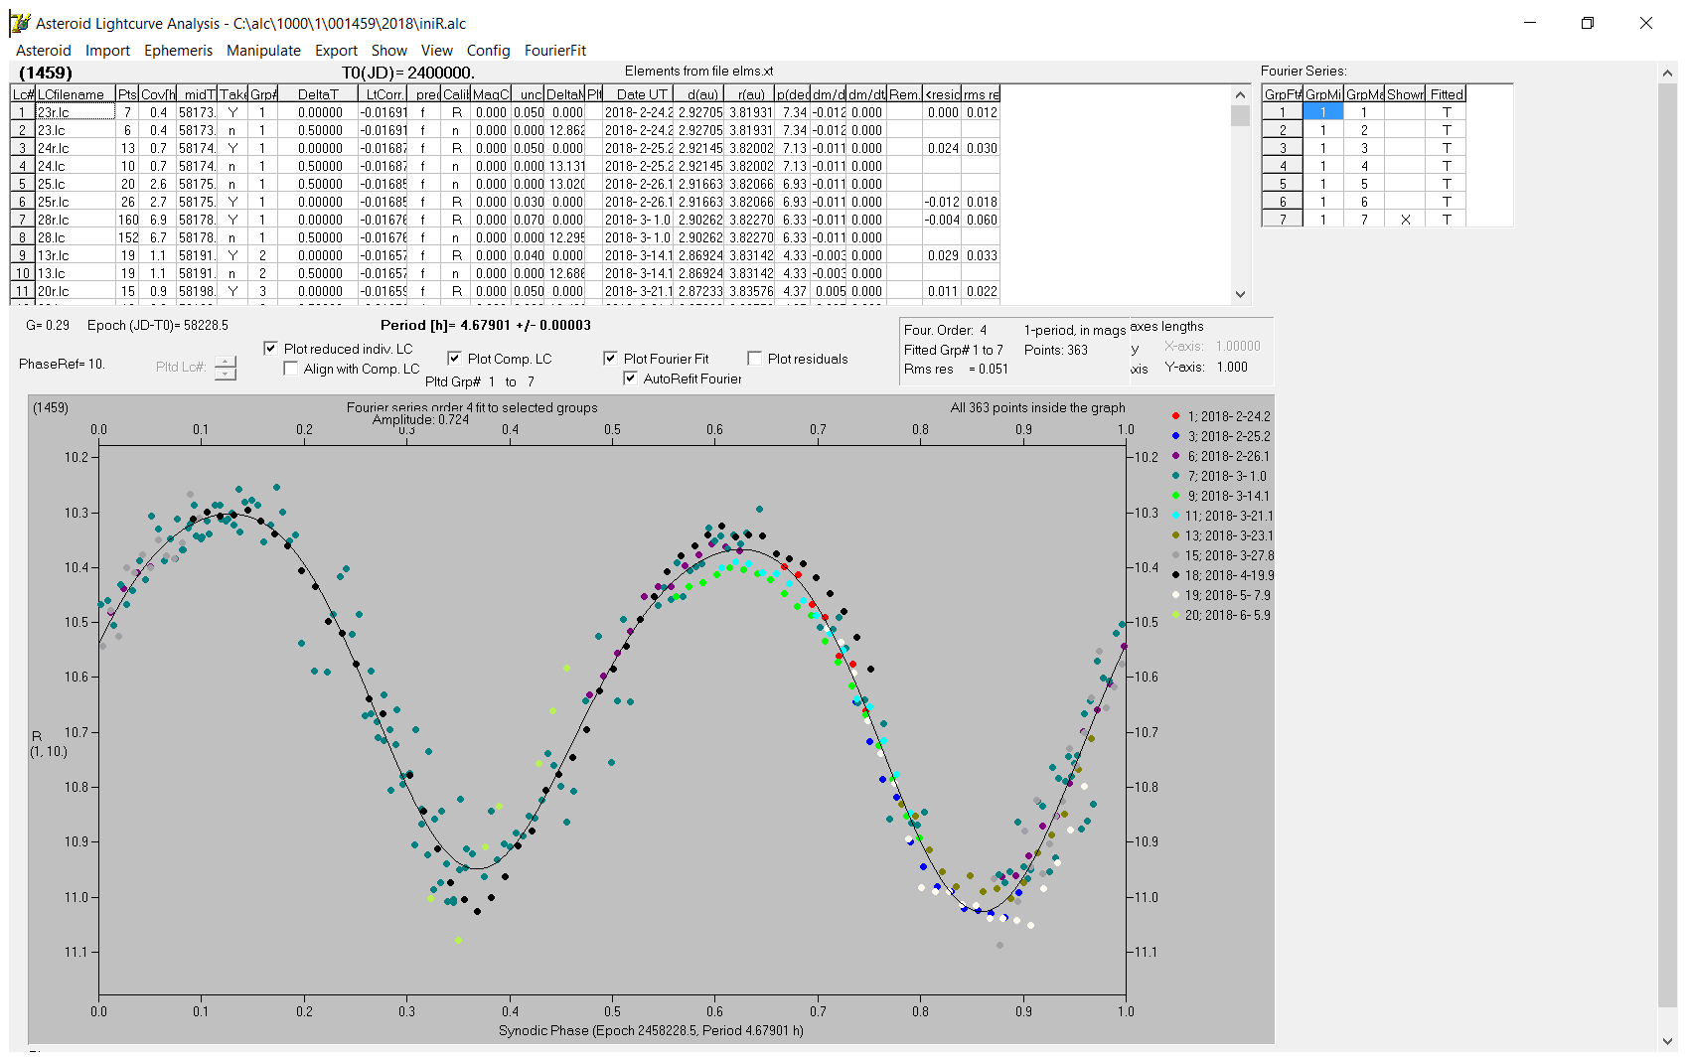Toggle Plot Comp. LC checkbox
The width and height of the screenshot is (1687, 1061).
[x=454, y=359]
